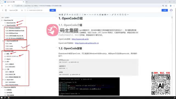Image resolution: width=176 pixels, height=99 pixels.
Task: Reload the page in the browser
Action: (x=9, y=6)
